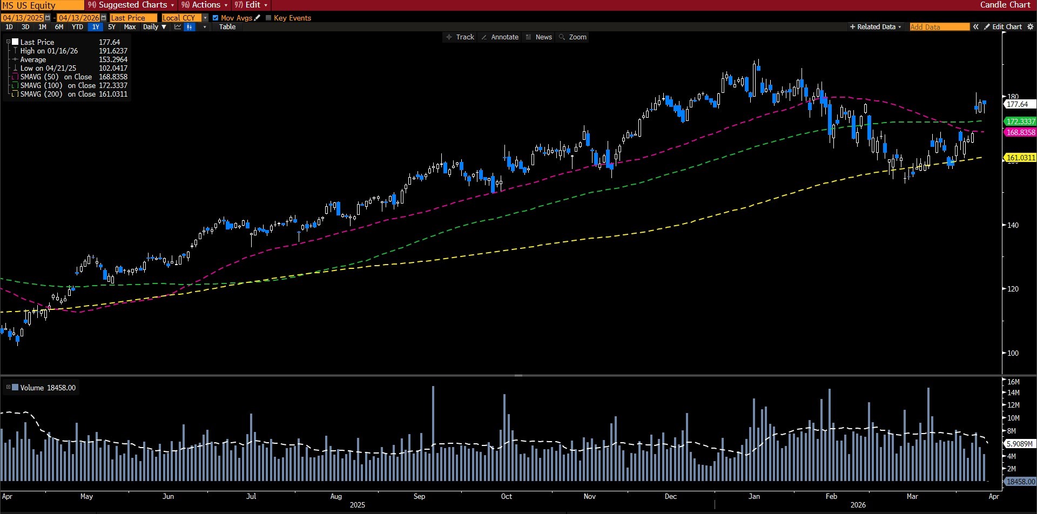
Task: Switch to line chart icon
Action: coord(177,27)
